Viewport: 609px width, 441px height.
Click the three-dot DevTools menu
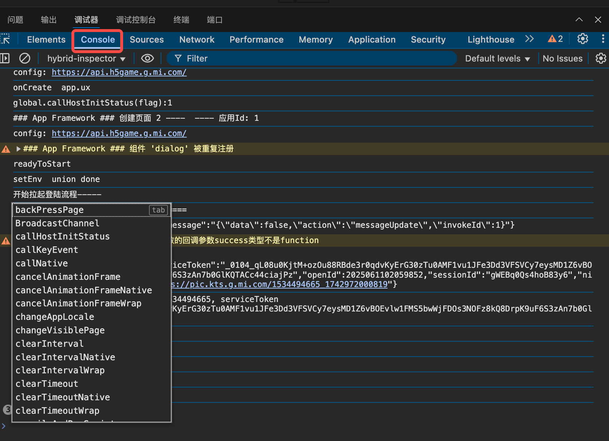[603, 39]
